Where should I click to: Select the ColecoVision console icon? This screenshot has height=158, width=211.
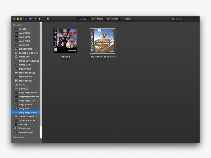point(16,49)
